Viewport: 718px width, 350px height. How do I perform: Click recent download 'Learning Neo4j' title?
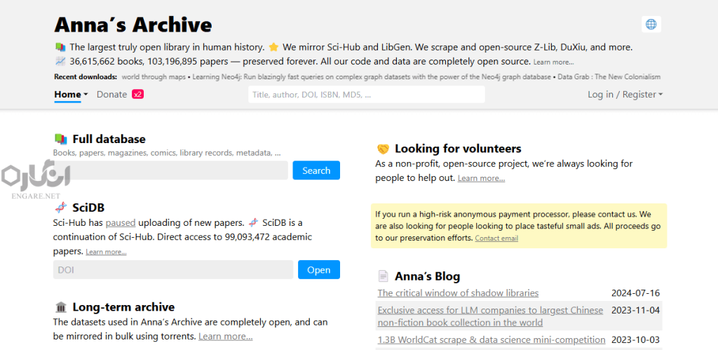tap(372, 77)
